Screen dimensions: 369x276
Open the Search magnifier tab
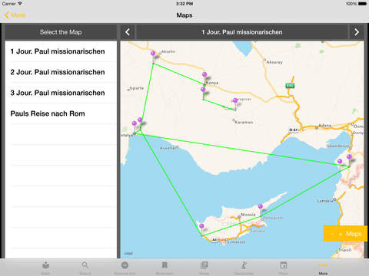[85, 265]
